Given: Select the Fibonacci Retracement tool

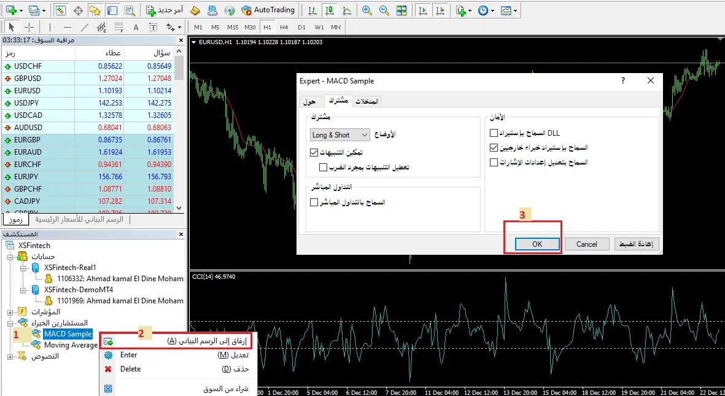Looking at the screenshot, I should (119, 27).
